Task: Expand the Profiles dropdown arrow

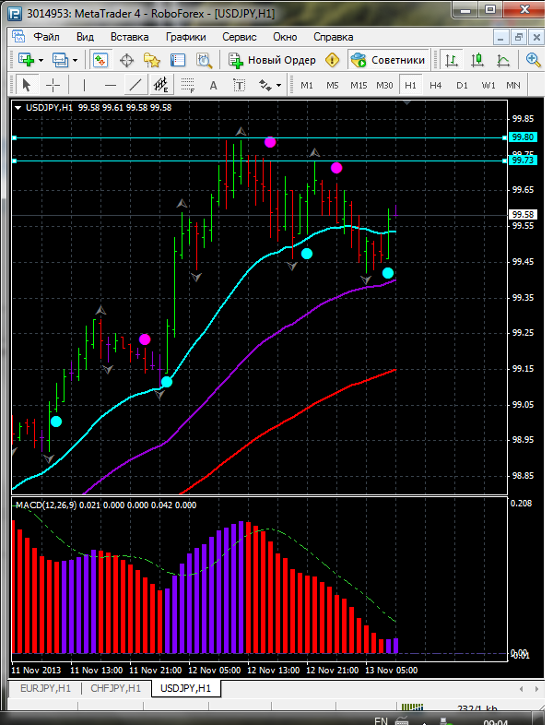Action: (x=76, y=61)
